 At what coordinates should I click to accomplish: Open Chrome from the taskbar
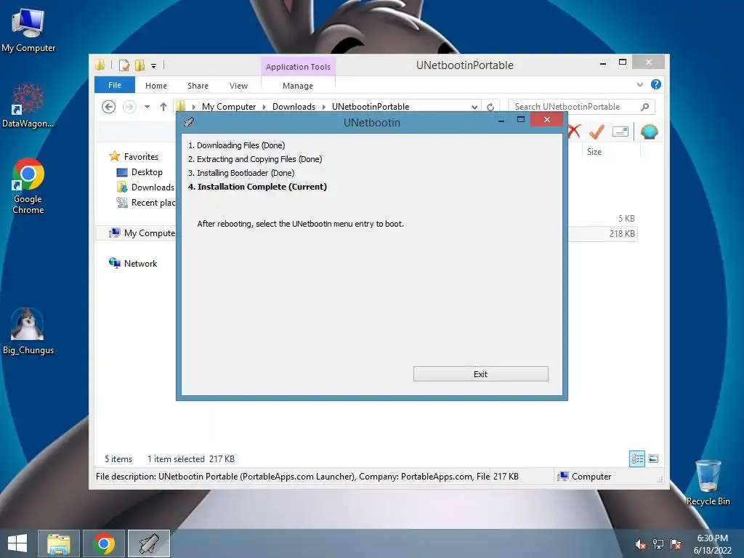point(104,543)
